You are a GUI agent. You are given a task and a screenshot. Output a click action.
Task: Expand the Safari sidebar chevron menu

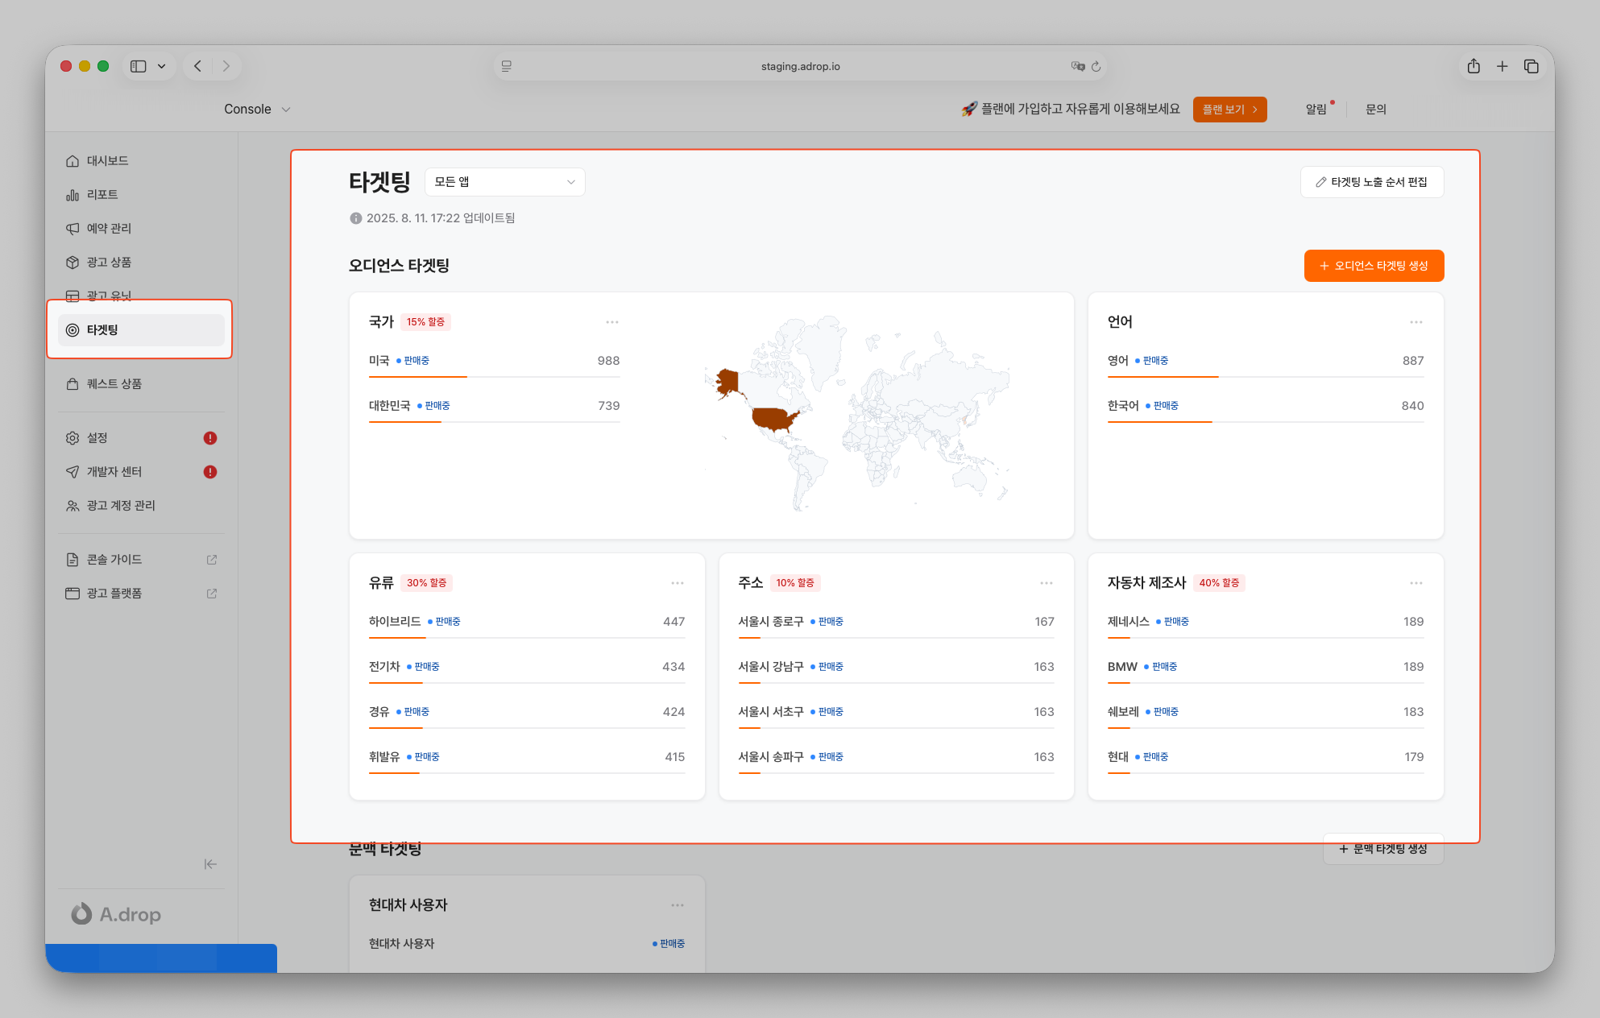pos(161,66)
